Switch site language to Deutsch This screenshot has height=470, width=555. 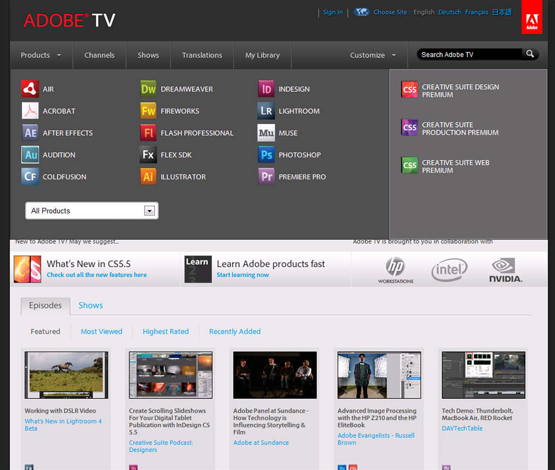pos(449,12)
